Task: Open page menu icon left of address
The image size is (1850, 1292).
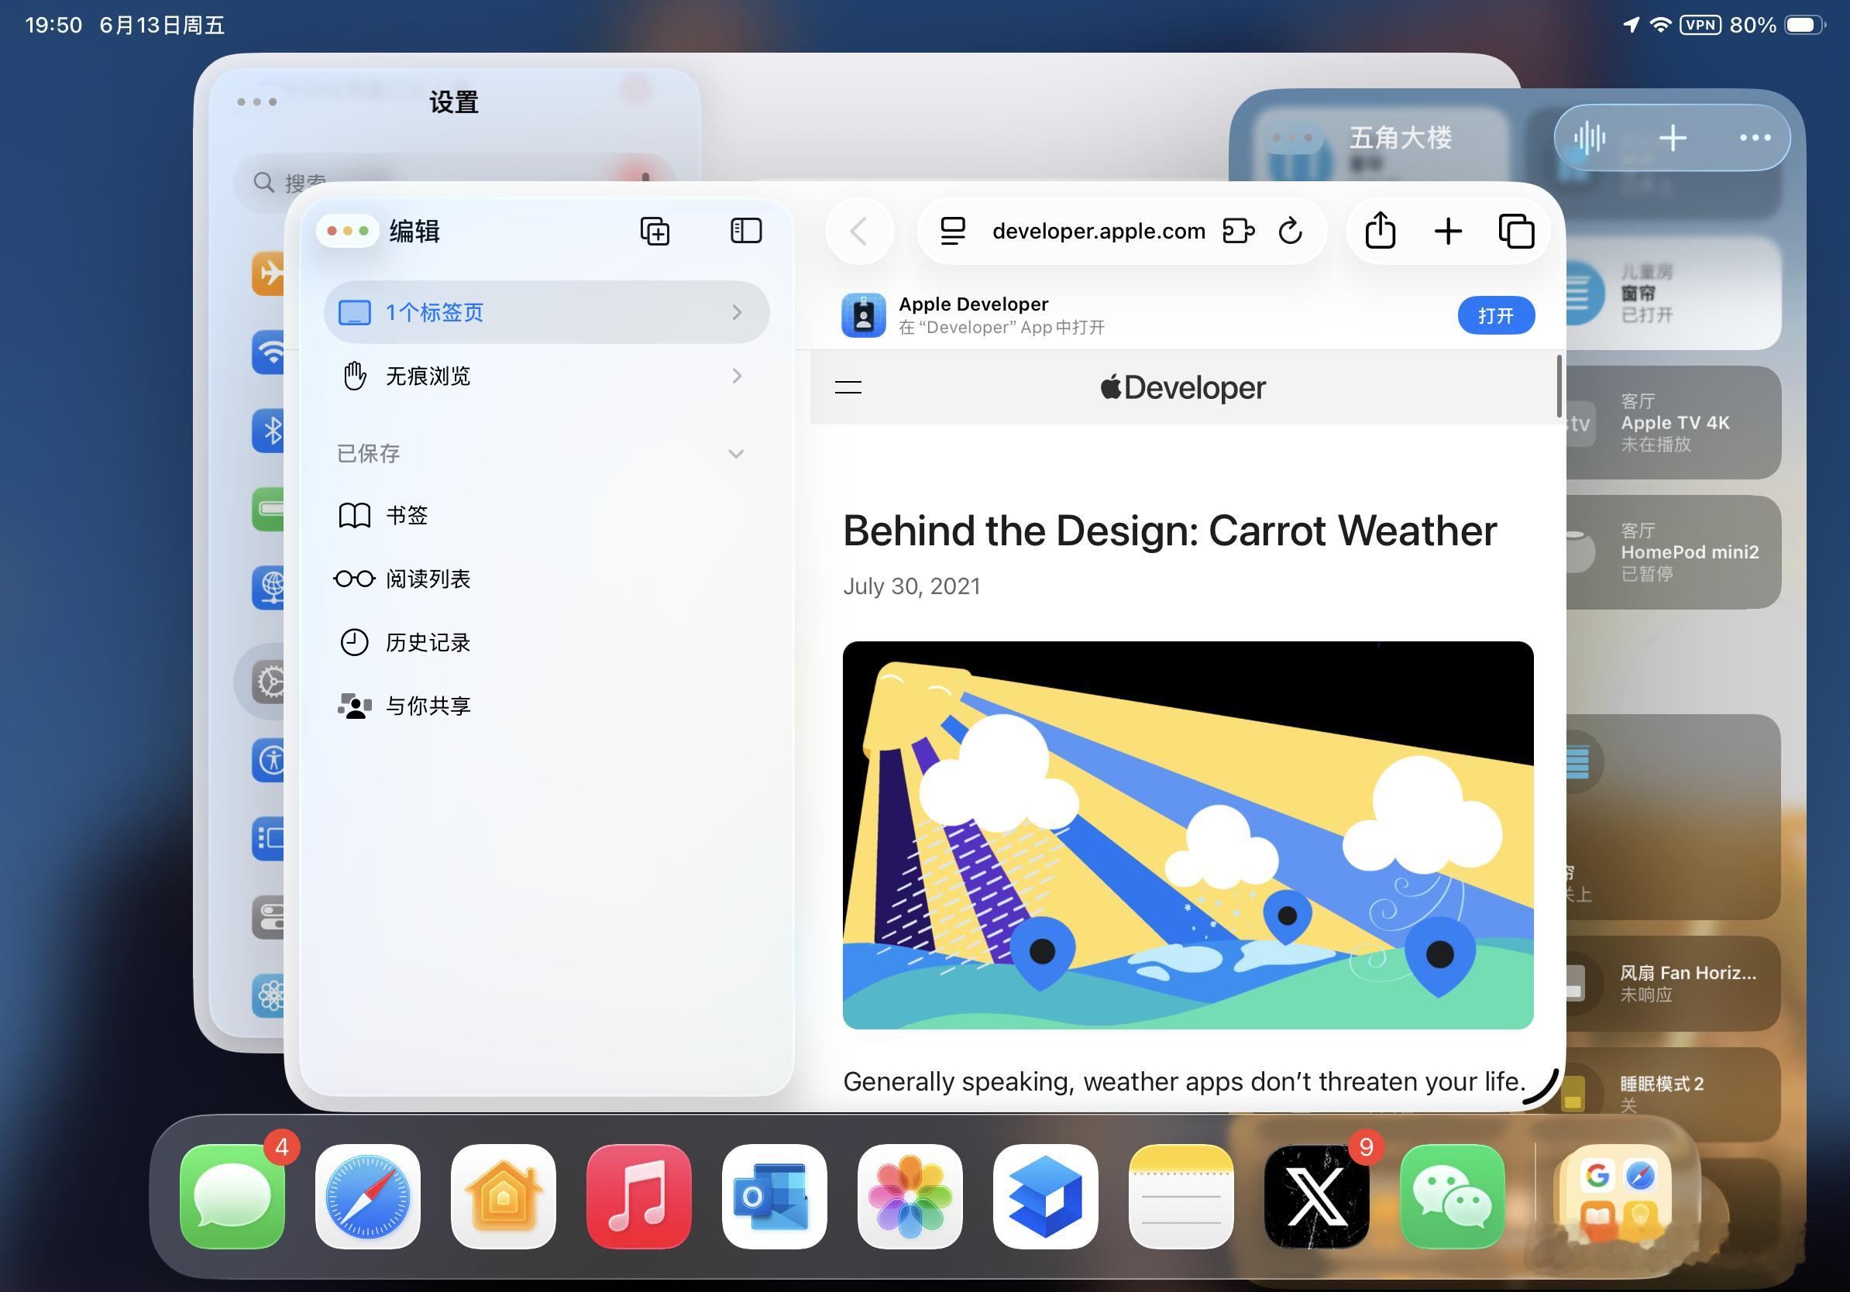Action: pos(952,231)
